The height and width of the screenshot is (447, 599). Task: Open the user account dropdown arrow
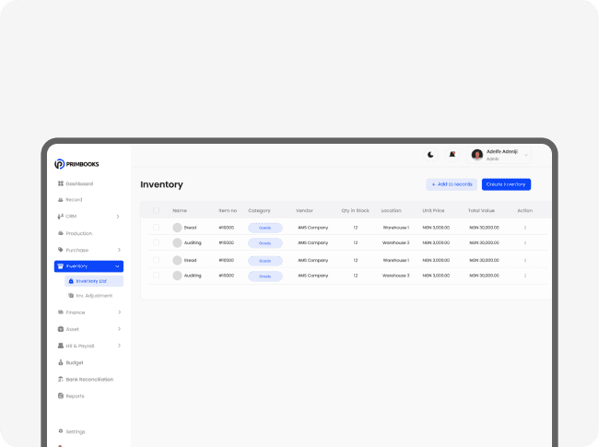pos(526,155)
